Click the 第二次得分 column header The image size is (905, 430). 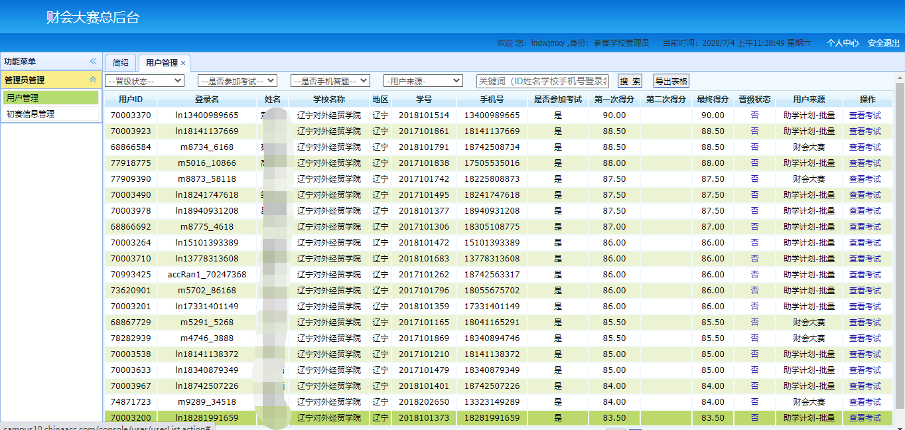pyautogui.click(x=666, y=100)
